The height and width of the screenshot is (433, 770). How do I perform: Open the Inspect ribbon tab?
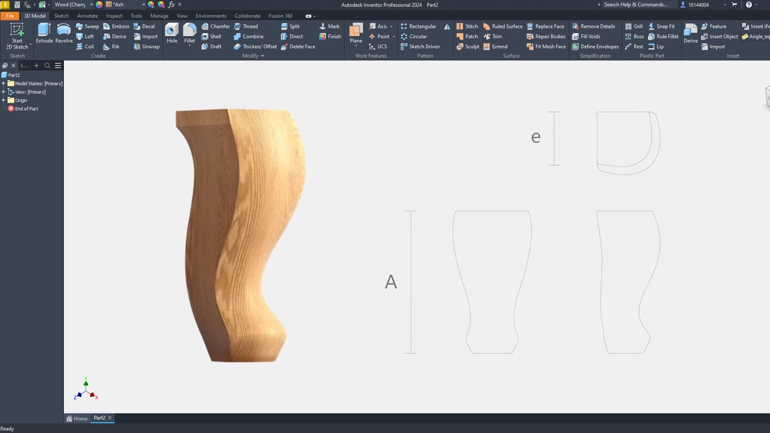click(114, 16)
